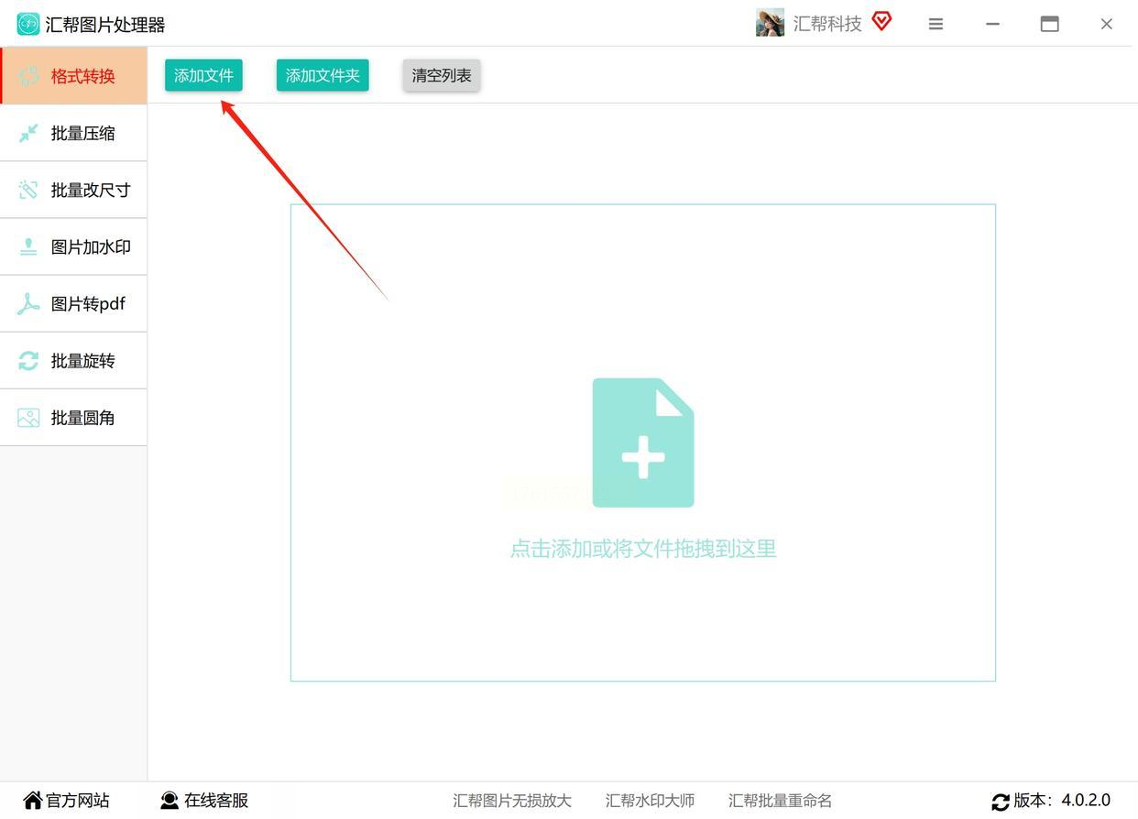The height and width of the screenshot is (819, 1138).
Task: Click the 版本: 4.0.2.0 text
Action: pyautogui.click(x=1062, y=801)
